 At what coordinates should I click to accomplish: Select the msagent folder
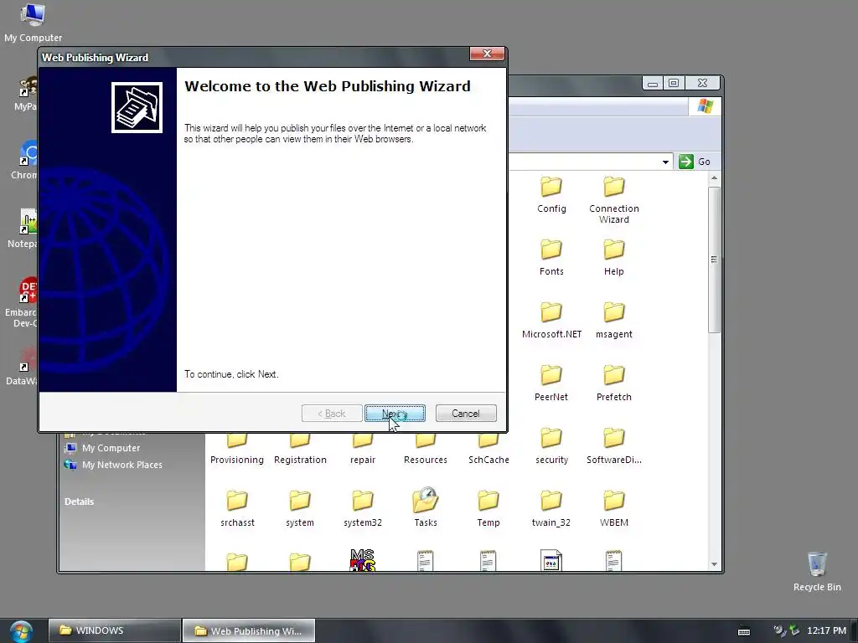tap(613, 321)
